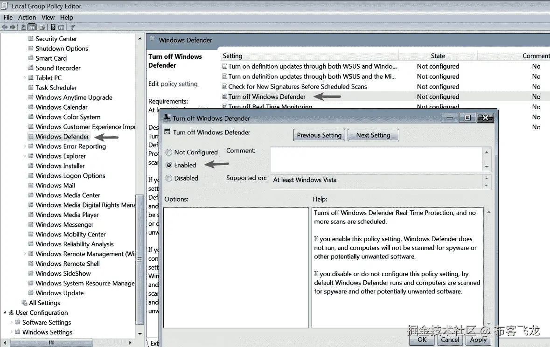550x347 pixels.
Task: Click the Windows Media Player folder icon
Action: (x=31, y=215)
